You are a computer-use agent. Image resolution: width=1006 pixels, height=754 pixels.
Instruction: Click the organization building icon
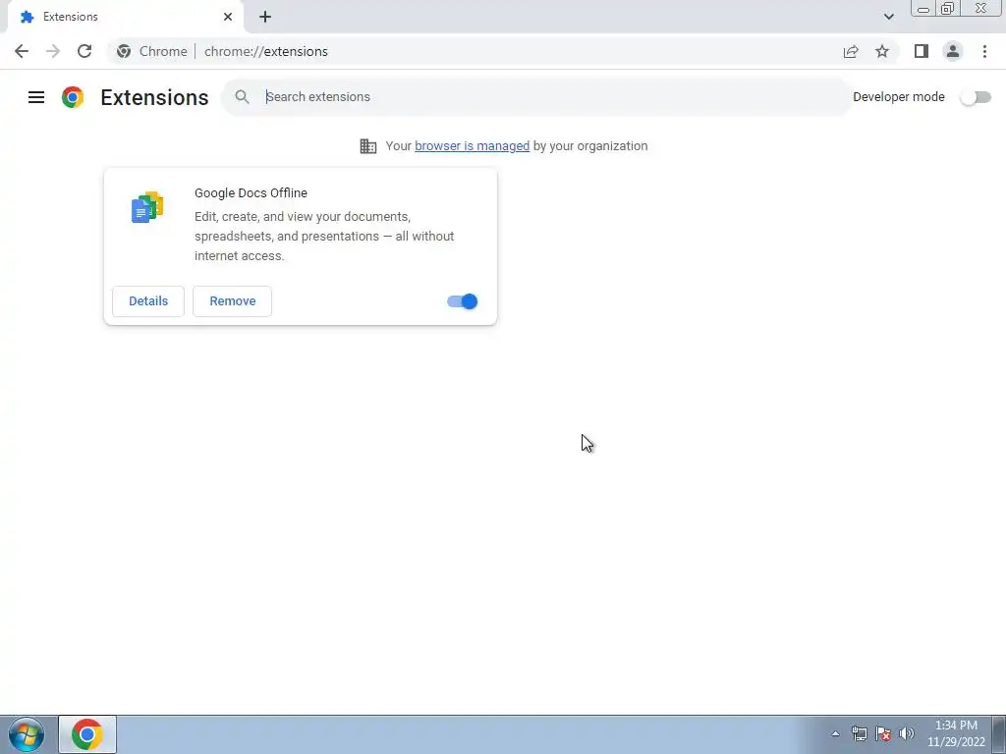(x=368, y=146)
